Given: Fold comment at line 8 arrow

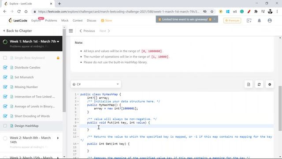Looking at the screenshot, I should 78,119.
